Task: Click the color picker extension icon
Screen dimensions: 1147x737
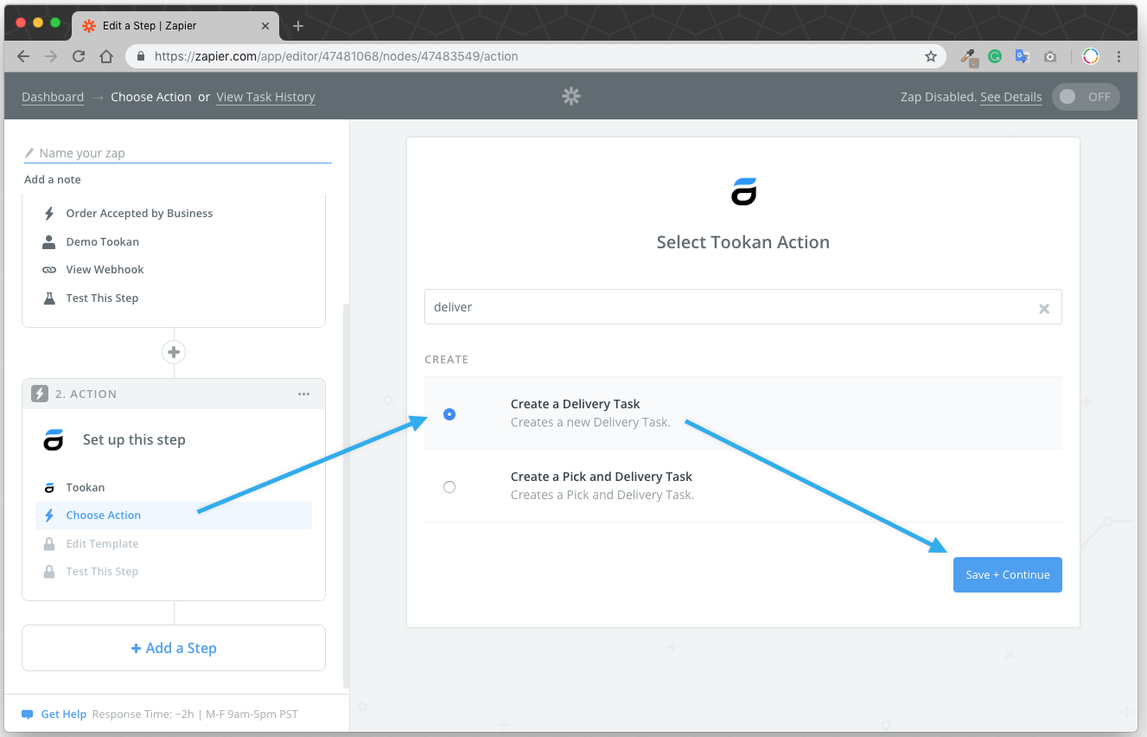Action: (x=969, y=57)
